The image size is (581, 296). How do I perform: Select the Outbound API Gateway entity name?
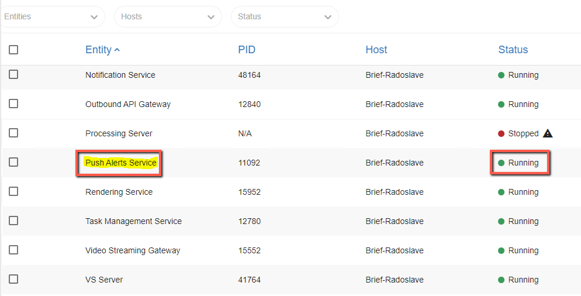tap(128, 104)
